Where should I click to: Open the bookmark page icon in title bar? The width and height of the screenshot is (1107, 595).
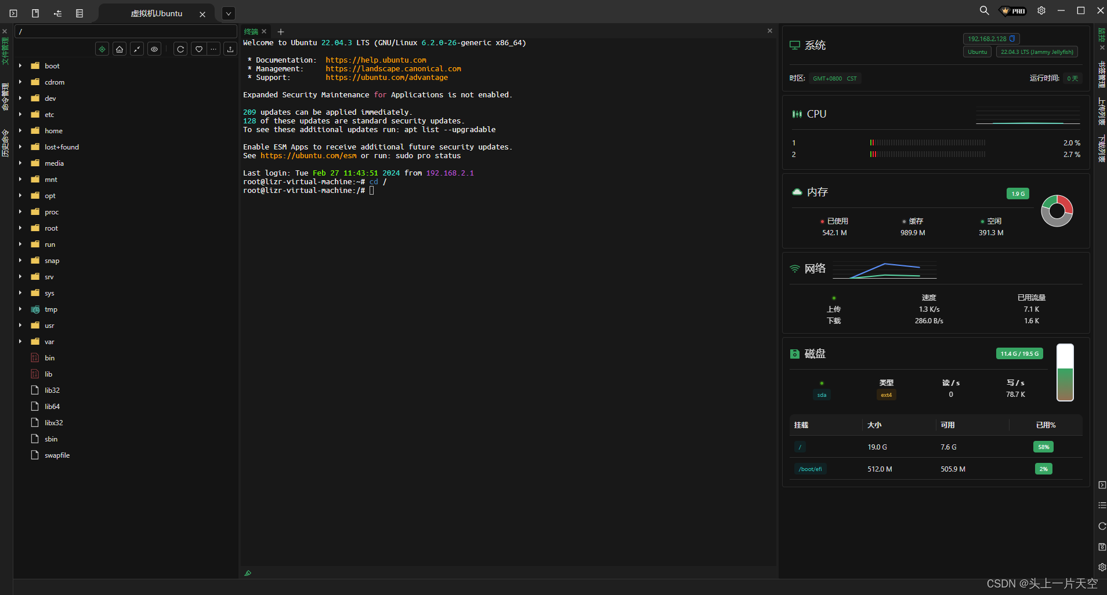35,13
